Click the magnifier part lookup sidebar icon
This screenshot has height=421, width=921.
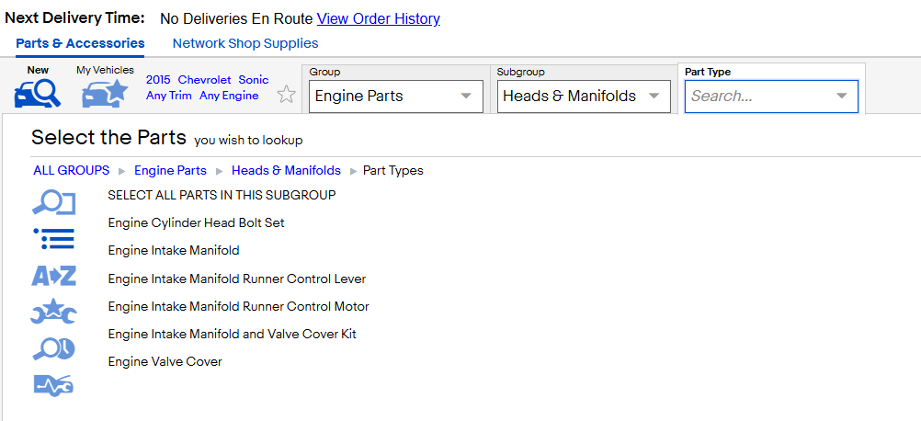point(53,202)
